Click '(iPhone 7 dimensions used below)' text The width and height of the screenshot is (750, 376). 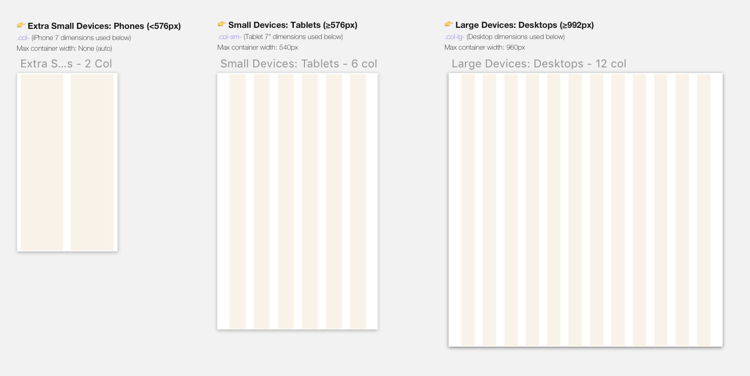point(81,38)
